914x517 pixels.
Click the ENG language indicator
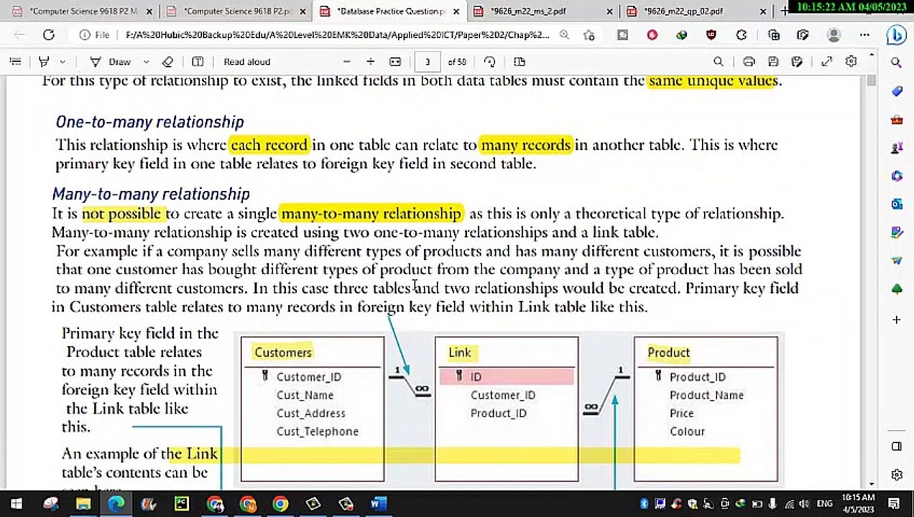coord(826,504)
